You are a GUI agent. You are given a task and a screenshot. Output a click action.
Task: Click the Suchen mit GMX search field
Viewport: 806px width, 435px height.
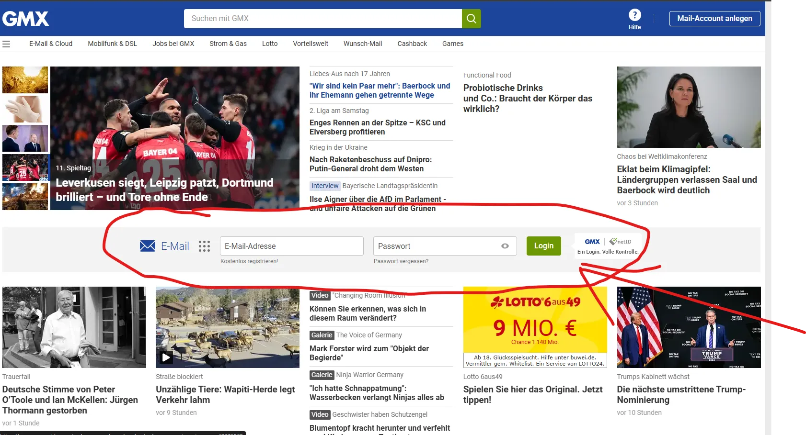[x=323, y=19]
